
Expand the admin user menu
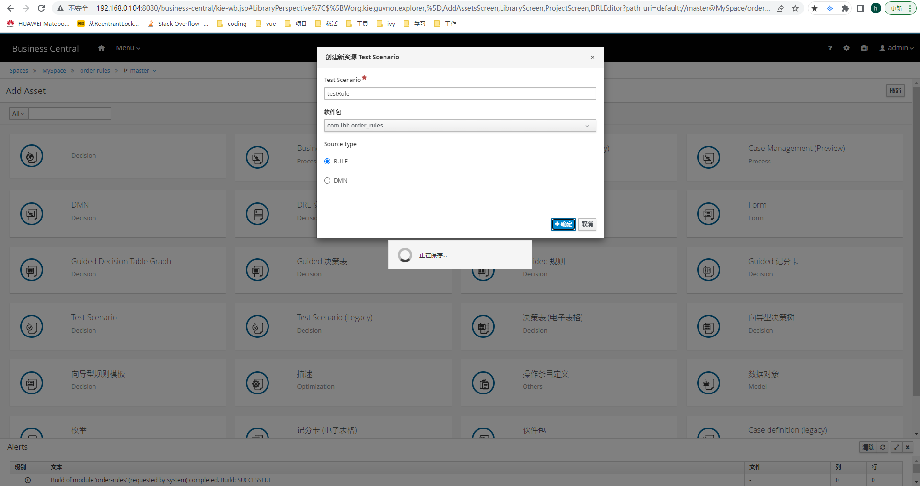(896, 48)
